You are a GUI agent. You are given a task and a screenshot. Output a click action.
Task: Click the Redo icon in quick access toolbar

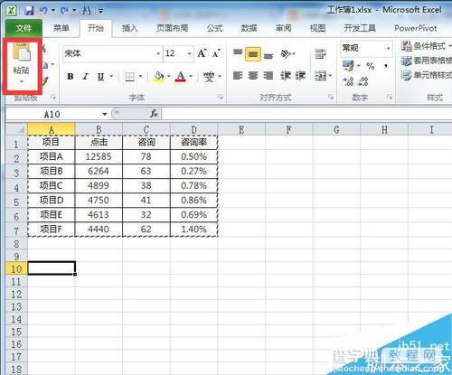tap(64, 11)
